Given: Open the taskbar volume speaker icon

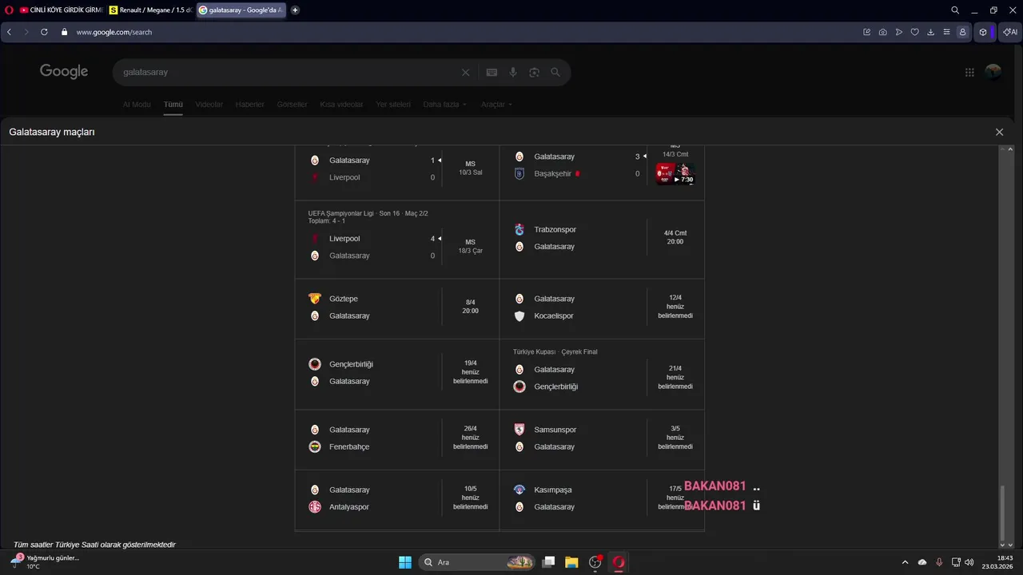Looking at the screenshot, I should 969,562.
